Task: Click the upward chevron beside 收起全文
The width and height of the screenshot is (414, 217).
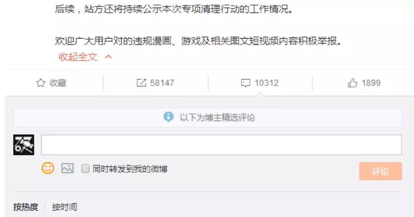Action: [108, 57]
